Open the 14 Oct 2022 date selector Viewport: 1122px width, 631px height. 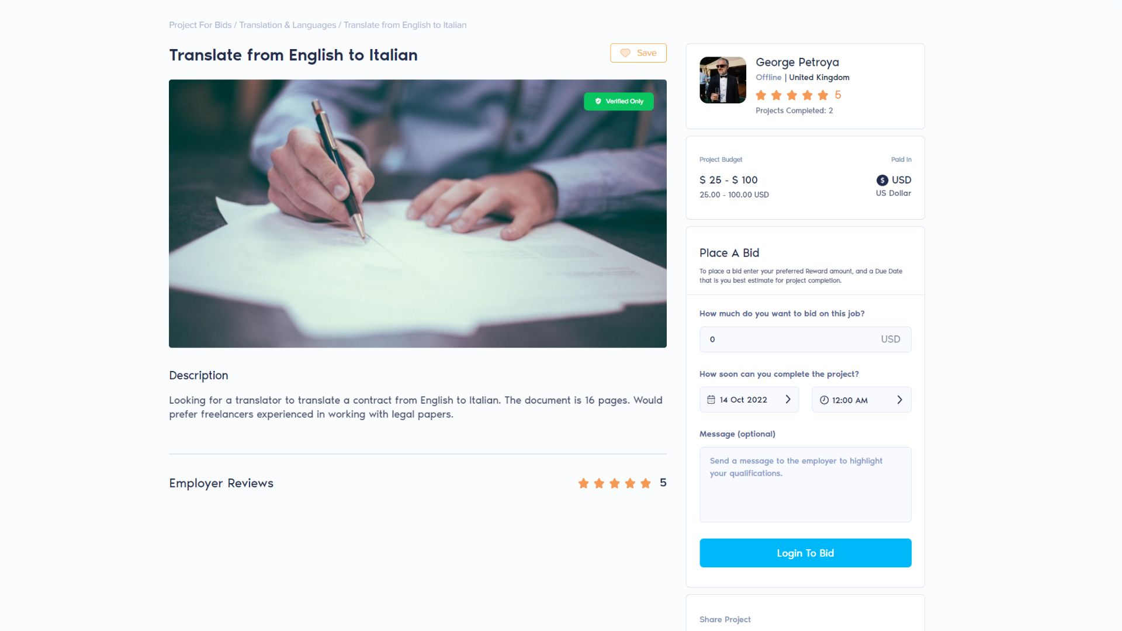pos(749,400)
